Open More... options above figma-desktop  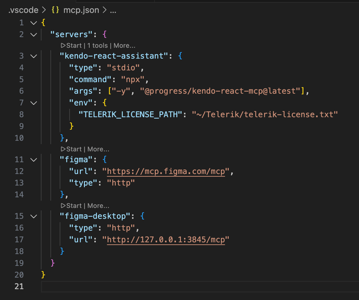pos(98,206)
